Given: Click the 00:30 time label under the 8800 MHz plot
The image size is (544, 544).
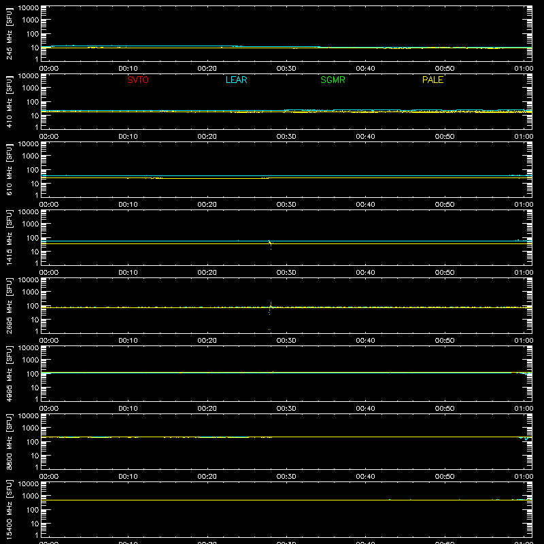Looking at the screenshot, I should point(286,477).
